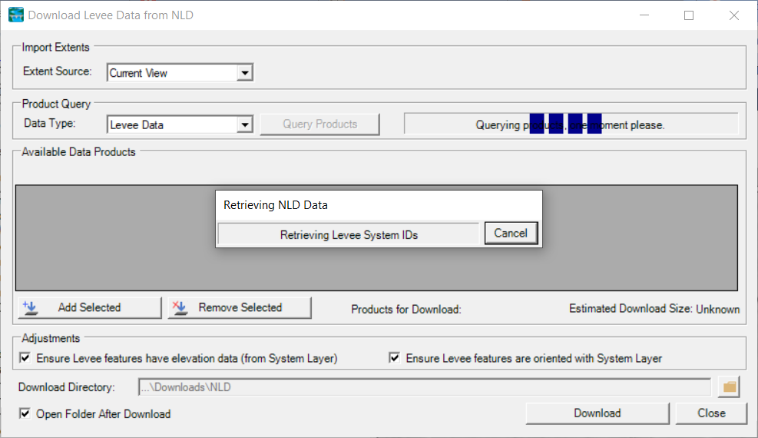Maximize the Download Levee Data window
Viewport: 758px width, 438px height.
(x=689, y=15)
